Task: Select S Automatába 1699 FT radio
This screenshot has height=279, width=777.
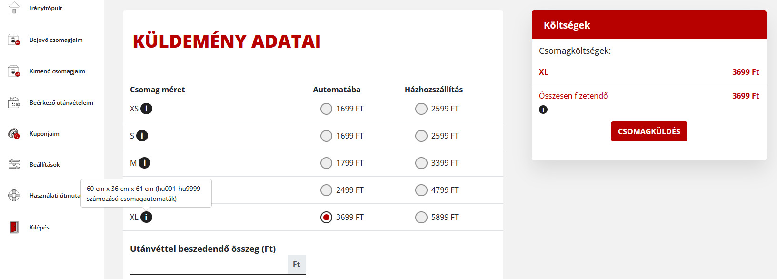Action: pos(326,136)
